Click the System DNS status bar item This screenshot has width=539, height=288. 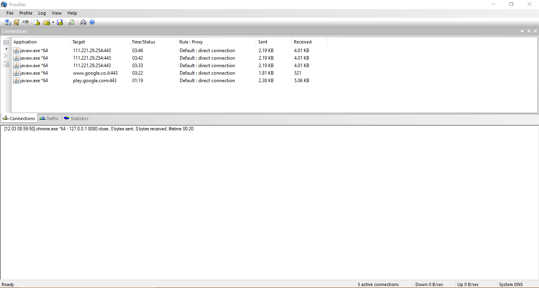[511, 284]
